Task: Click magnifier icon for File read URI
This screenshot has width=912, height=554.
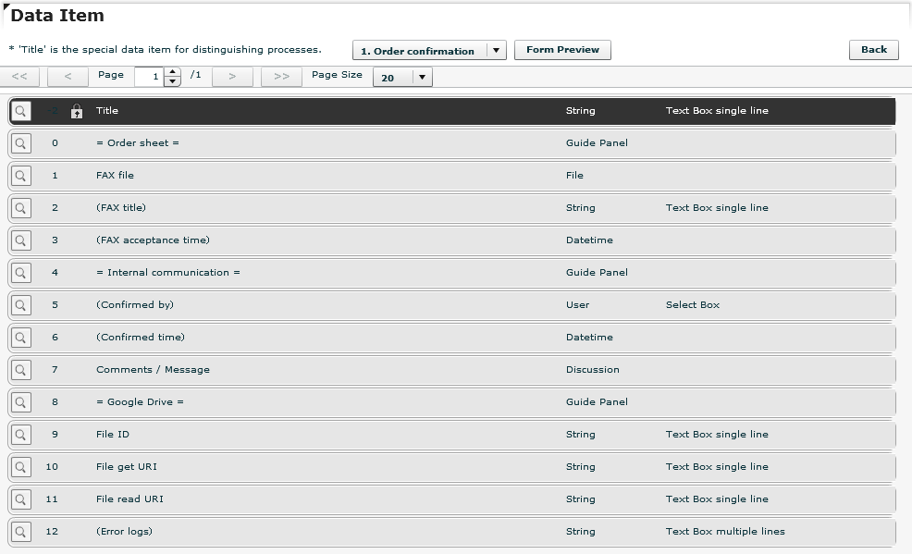Action: 21,499
